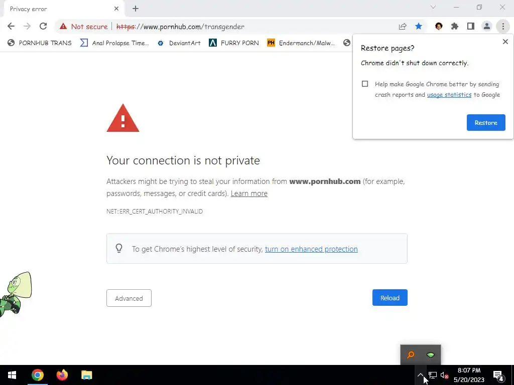This screenshot has width=514, height=385.
Task: Select the Privacy error tab
Action: [x=64, y=9]
